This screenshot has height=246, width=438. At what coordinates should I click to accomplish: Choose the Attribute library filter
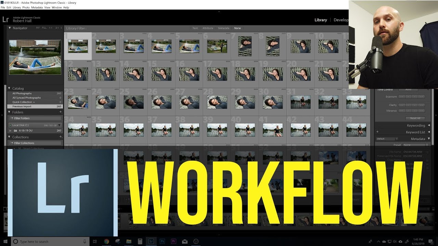point(208,28)
